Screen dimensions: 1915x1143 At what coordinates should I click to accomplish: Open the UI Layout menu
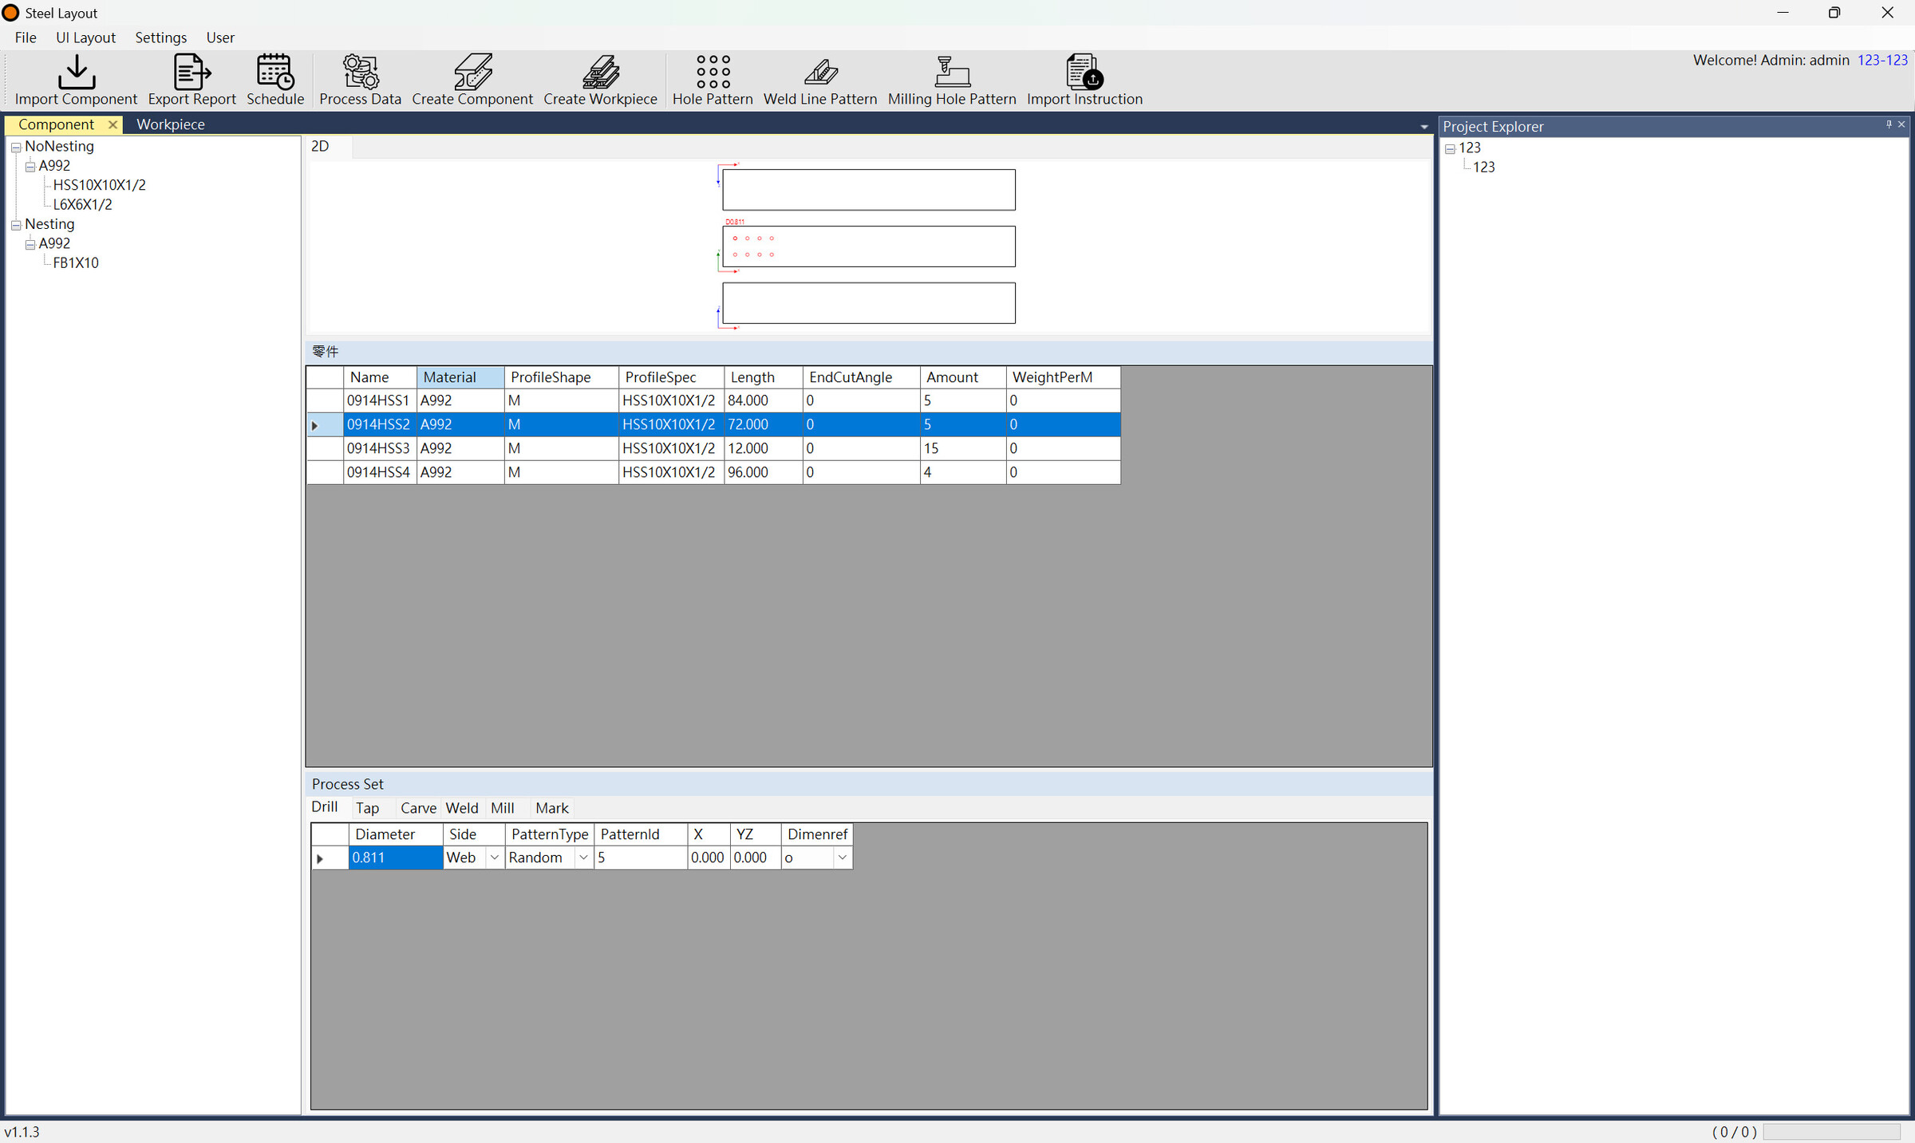pos(85,37)
